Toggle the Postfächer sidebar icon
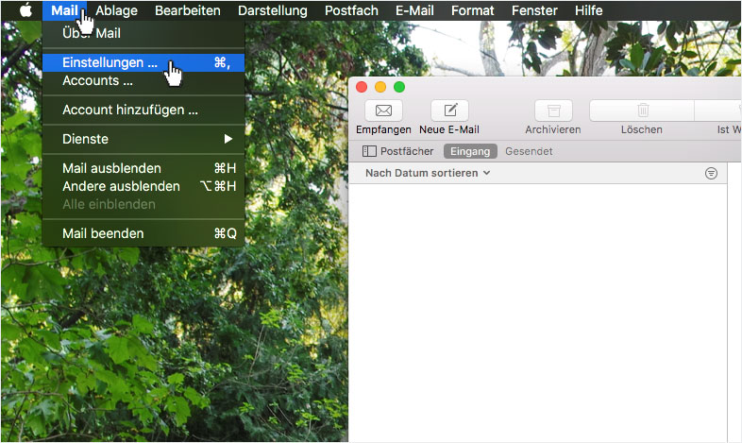 pyautogui.click(x=369, y=151)
